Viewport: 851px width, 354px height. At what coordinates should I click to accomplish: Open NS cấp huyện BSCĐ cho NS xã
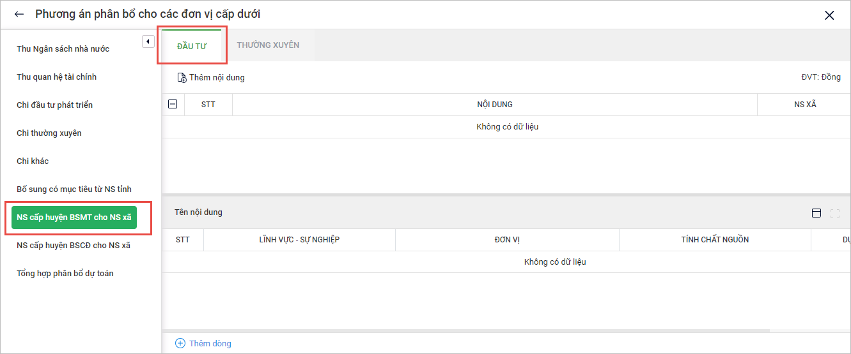tap(73, 246)
